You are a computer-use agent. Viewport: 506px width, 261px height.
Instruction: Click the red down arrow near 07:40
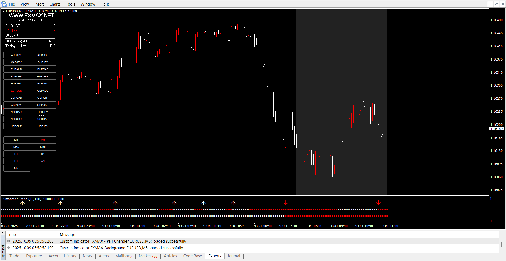click(286, 203)
